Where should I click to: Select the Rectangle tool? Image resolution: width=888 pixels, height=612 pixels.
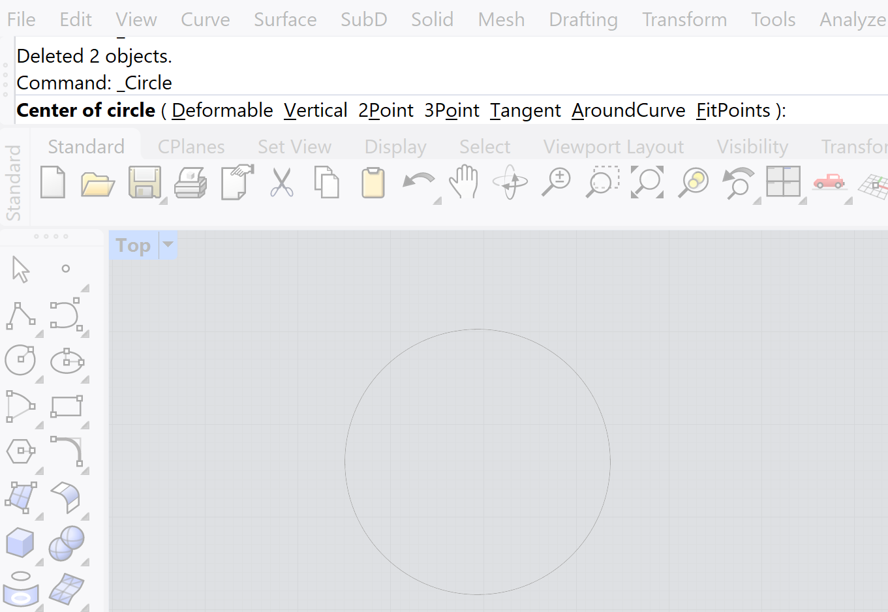[x=67, y=406]
